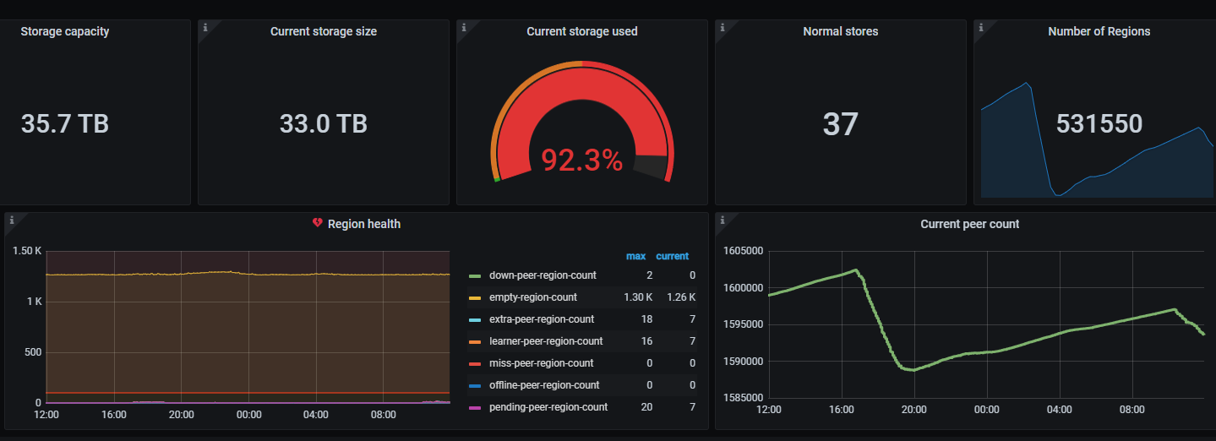Toggle empty-region-count legend series
Screen dimensions: 1216x441
click(x=533, y=297)
